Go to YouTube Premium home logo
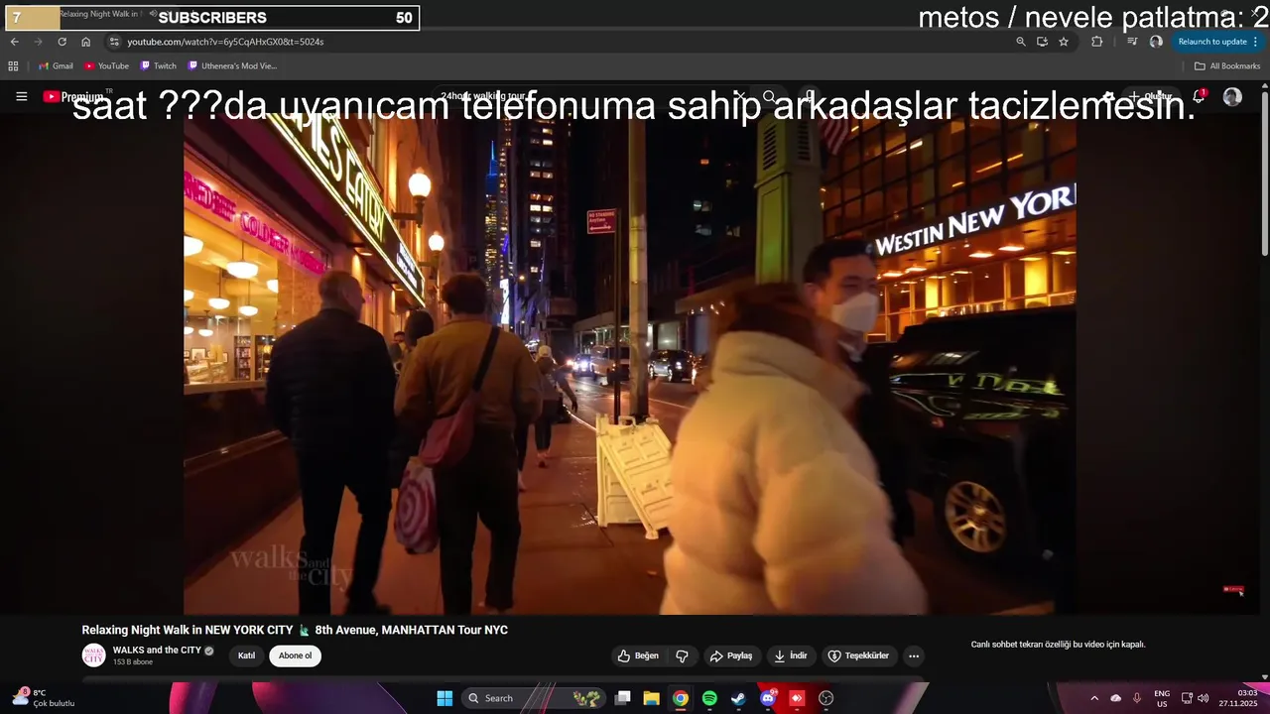 tap(73, 96)
